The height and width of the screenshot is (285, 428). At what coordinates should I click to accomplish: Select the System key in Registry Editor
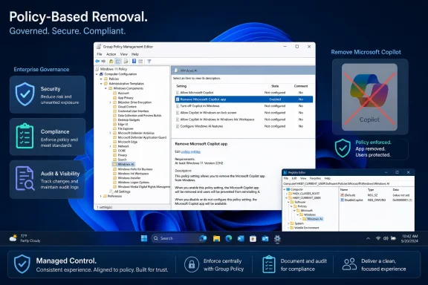pos(297,223)
